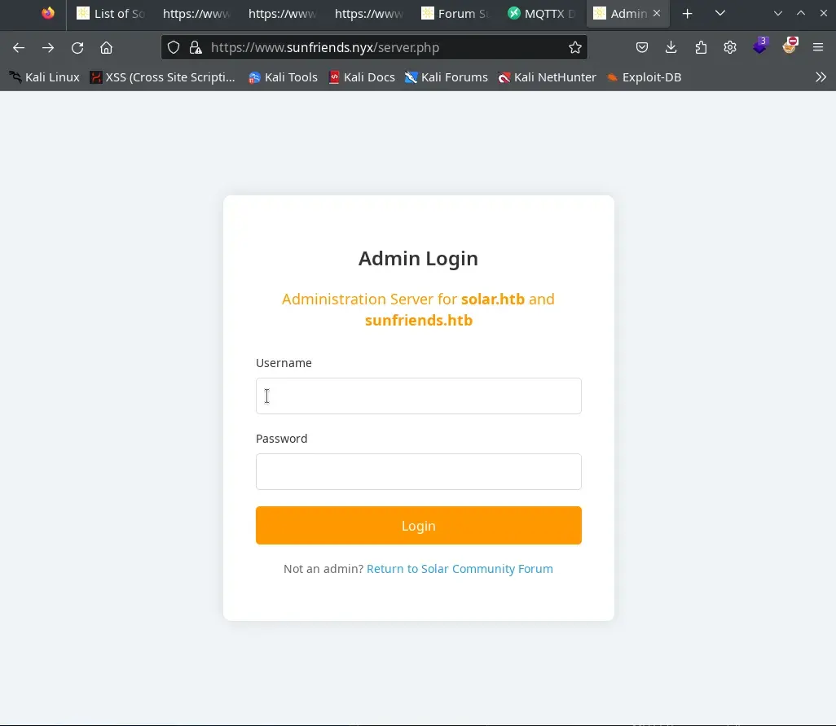Switch to the Forum tab
The width and height of the screenshot is (836, 726).
(x=456, y=14)
